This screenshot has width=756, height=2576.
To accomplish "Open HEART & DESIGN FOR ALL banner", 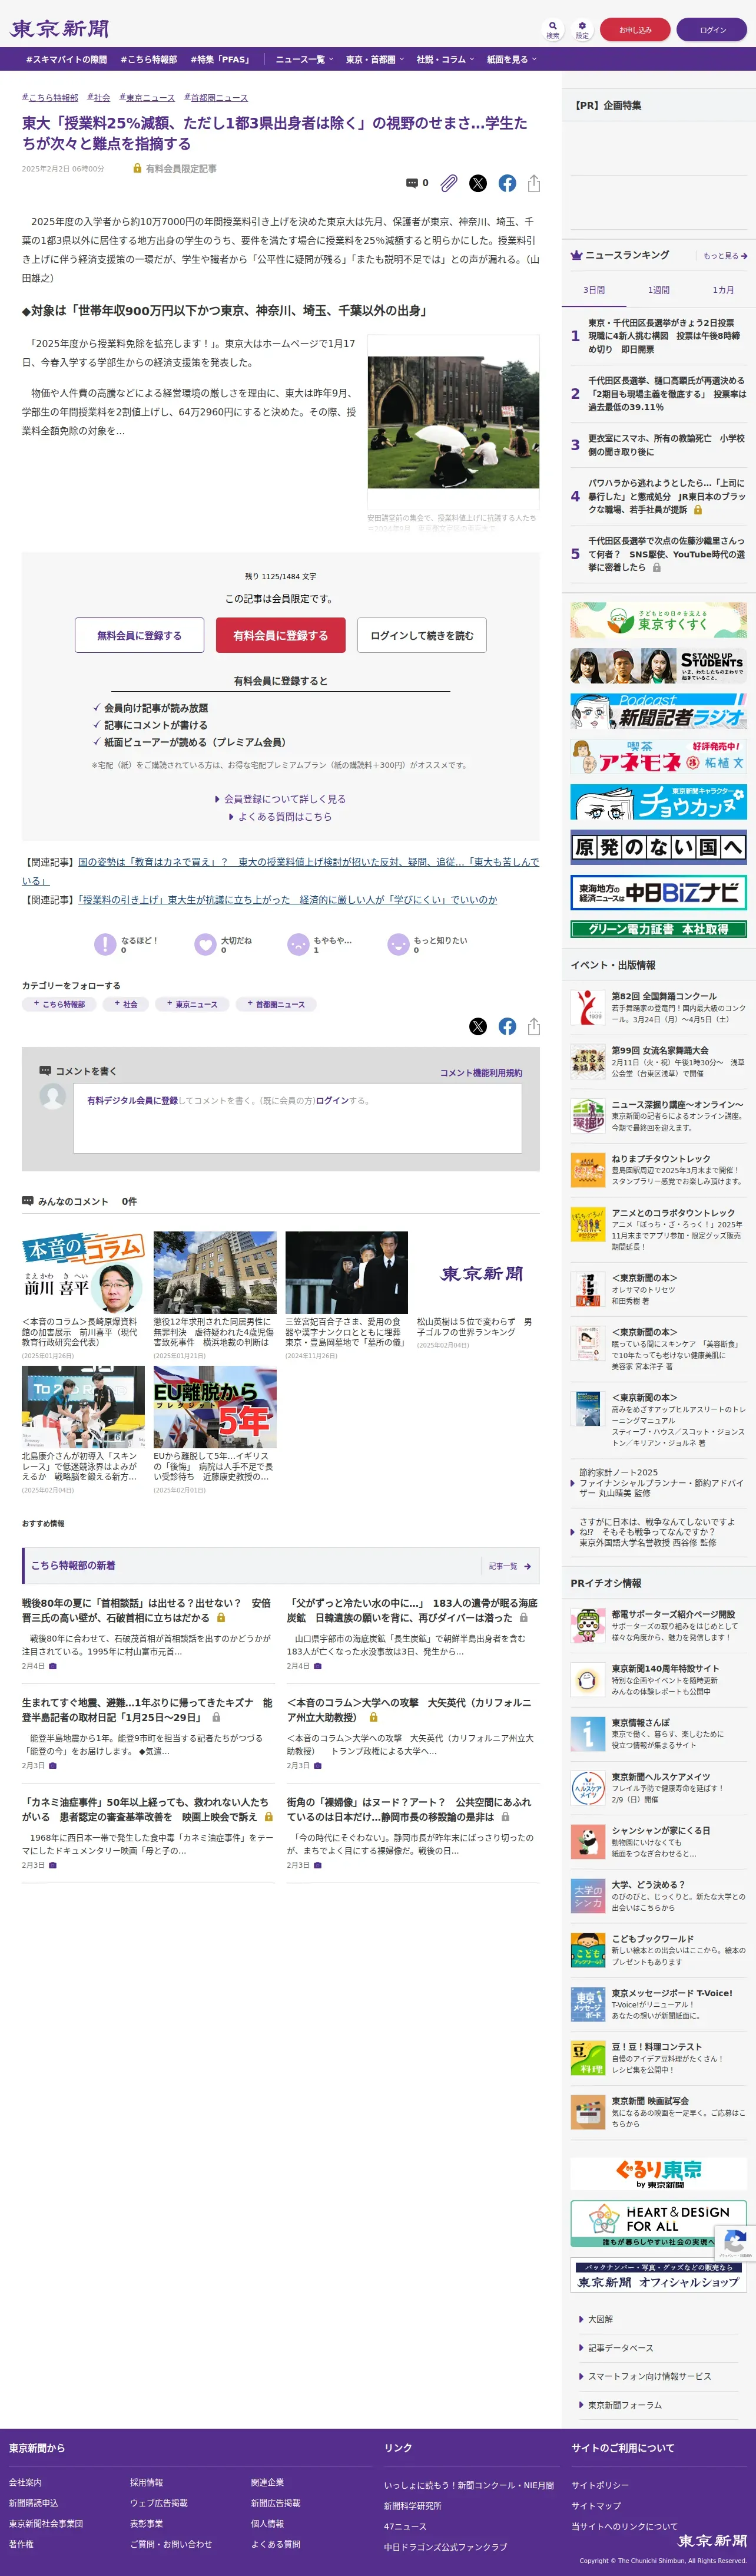I will (659, 2224).
